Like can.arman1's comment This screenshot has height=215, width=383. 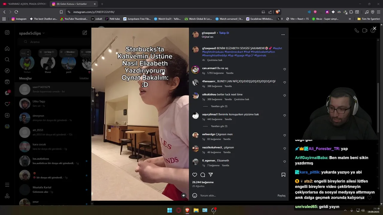coord(285,69)
